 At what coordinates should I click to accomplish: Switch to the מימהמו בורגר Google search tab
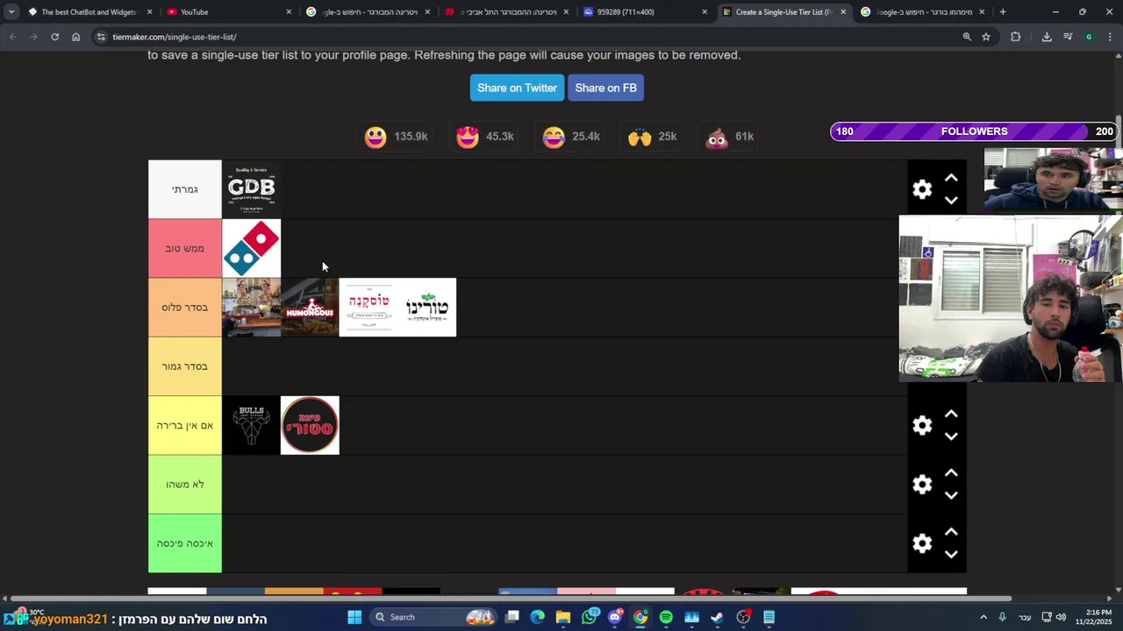pos(921,12)
